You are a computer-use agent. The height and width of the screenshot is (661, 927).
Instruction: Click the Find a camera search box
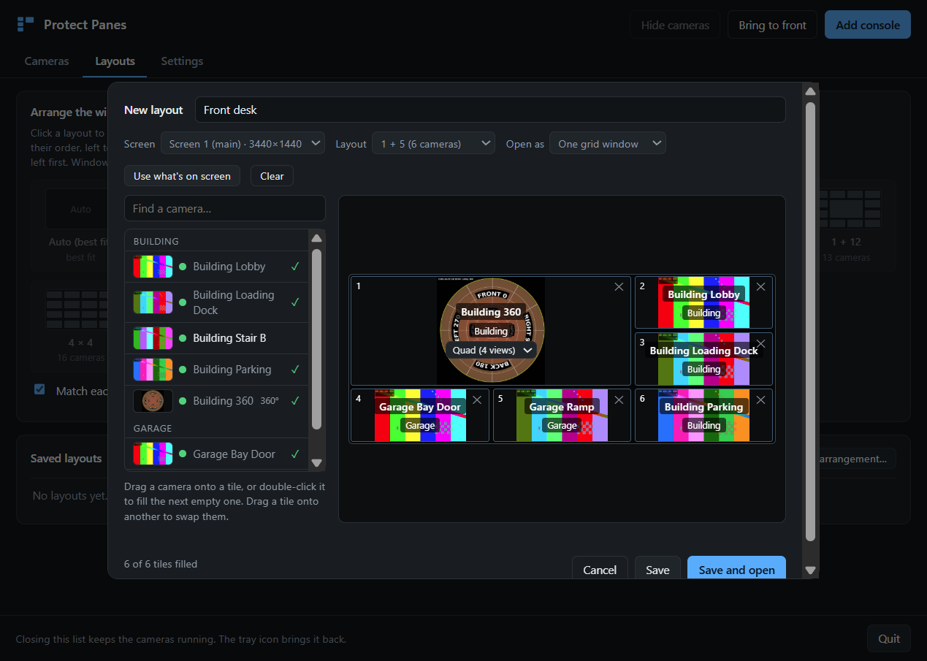(225, 208)
